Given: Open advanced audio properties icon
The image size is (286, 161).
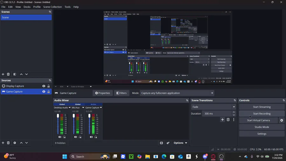Looking at the screenshot, I should [x=168, y=143].
